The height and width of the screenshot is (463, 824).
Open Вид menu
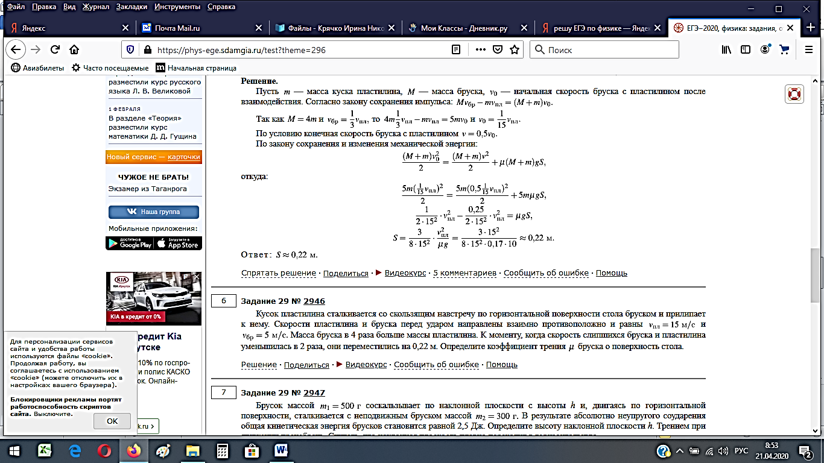point(69,7)
